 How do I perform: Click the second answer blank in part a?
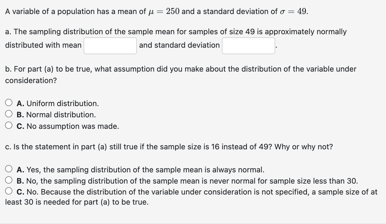click(x=248, y=45)
